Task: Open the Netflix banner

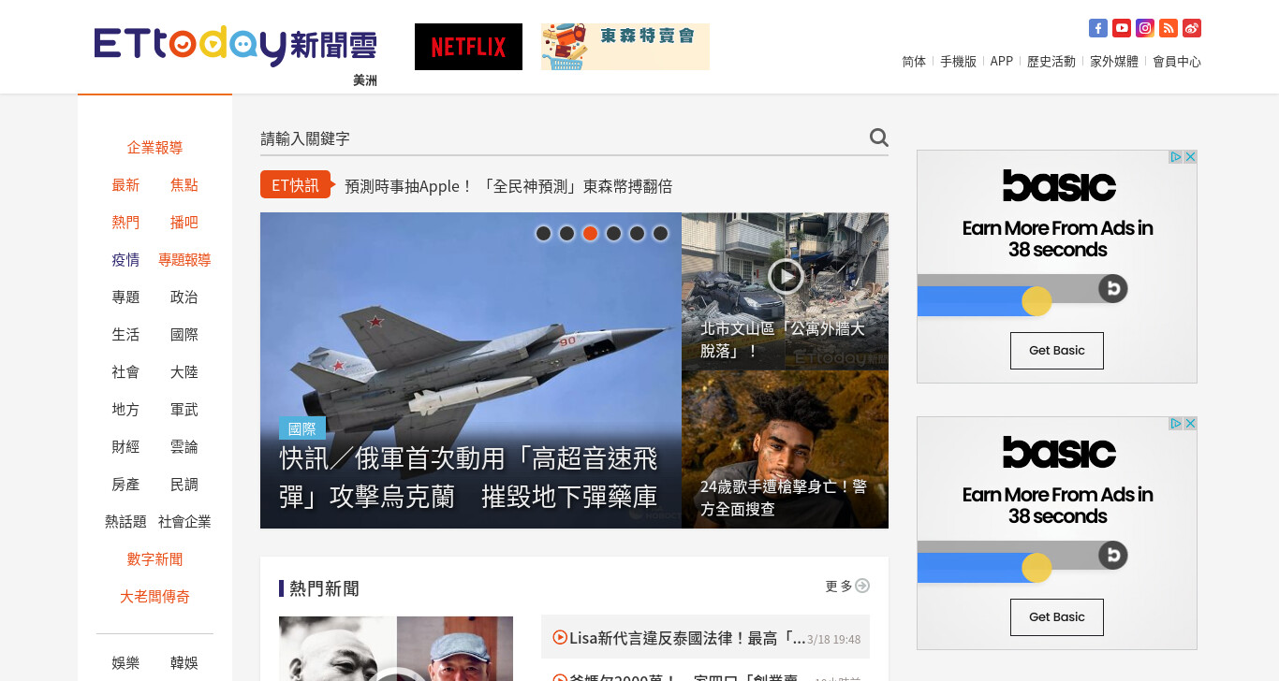Action: (x=468, y=47)
